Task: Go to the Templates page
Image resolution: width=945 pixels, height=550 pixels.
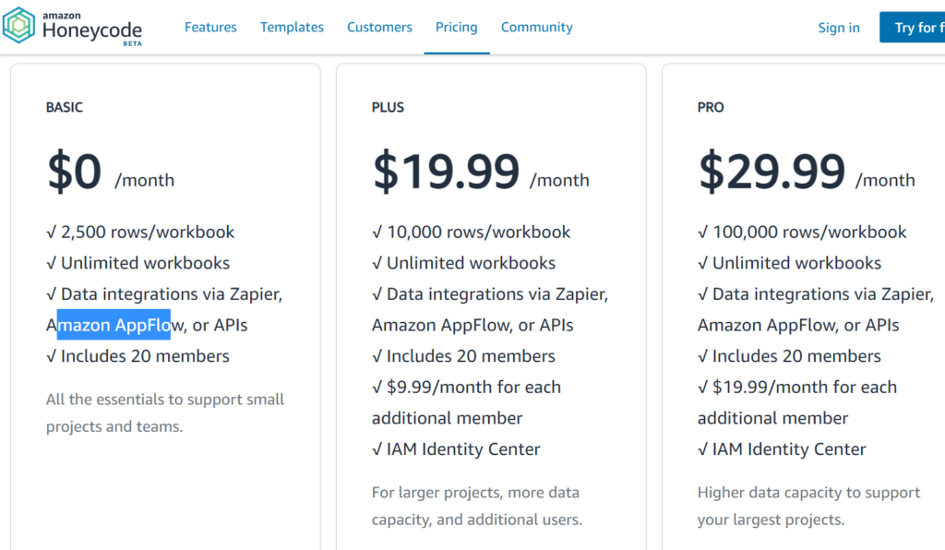Action: pyautogui.click(x=292, y=28)
